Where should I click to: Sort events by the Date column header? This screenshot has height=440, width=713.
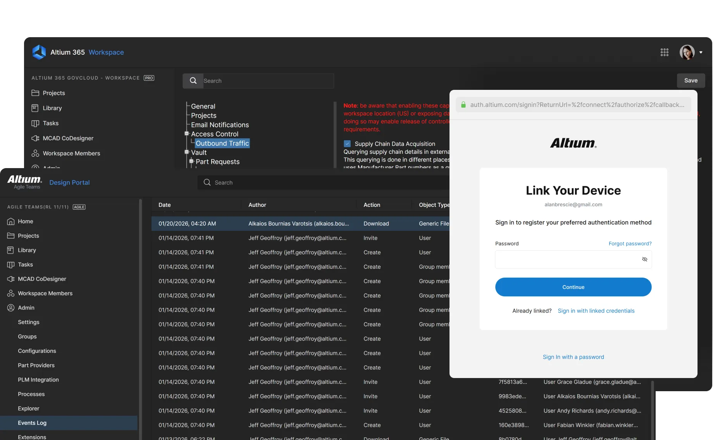[x=164, y=205]
